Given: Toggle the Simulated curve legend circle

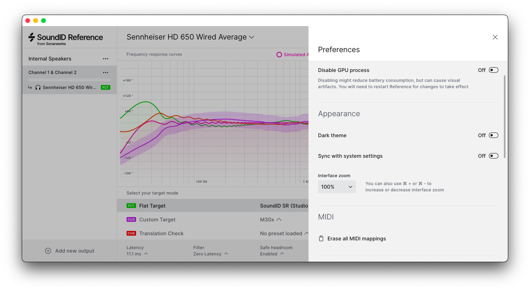Looking at the screenshot, I should (x=279, y=55).
